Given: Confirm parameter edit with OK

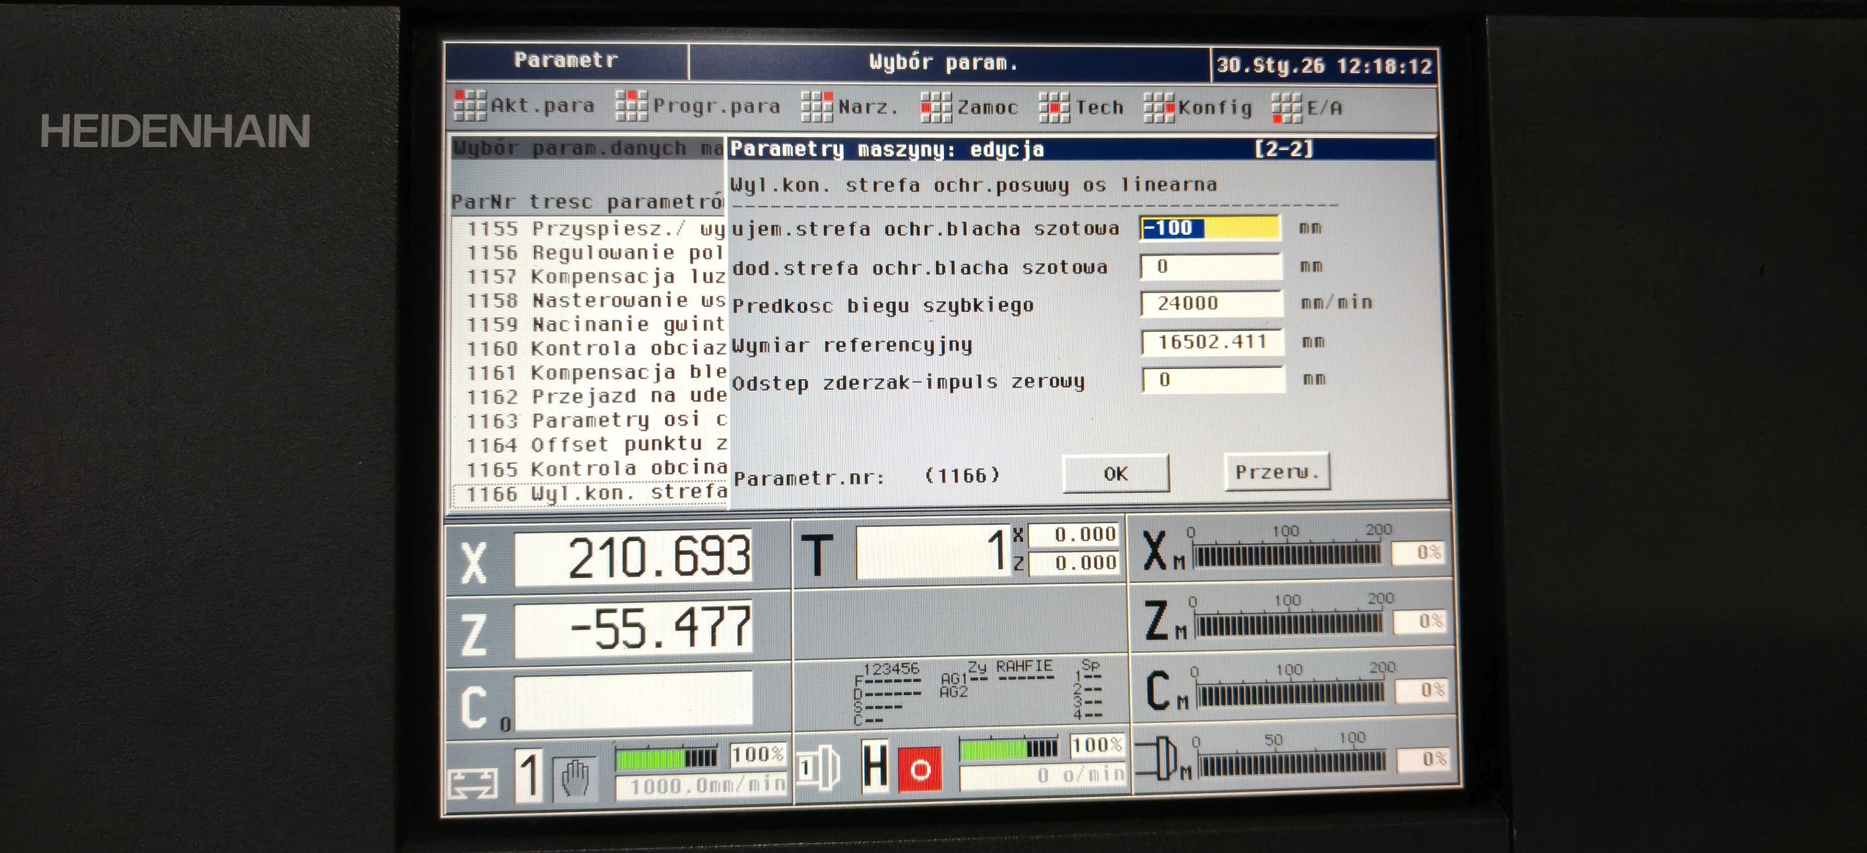Looking at the screenshot, I should coord(1115,474).
